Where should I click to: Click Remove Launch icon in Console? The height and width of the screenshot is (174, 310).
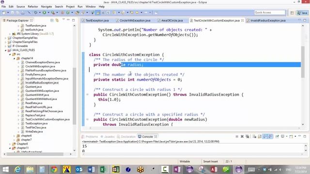242,136
